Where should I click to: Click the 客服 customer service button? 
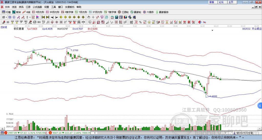click(212, 2)
